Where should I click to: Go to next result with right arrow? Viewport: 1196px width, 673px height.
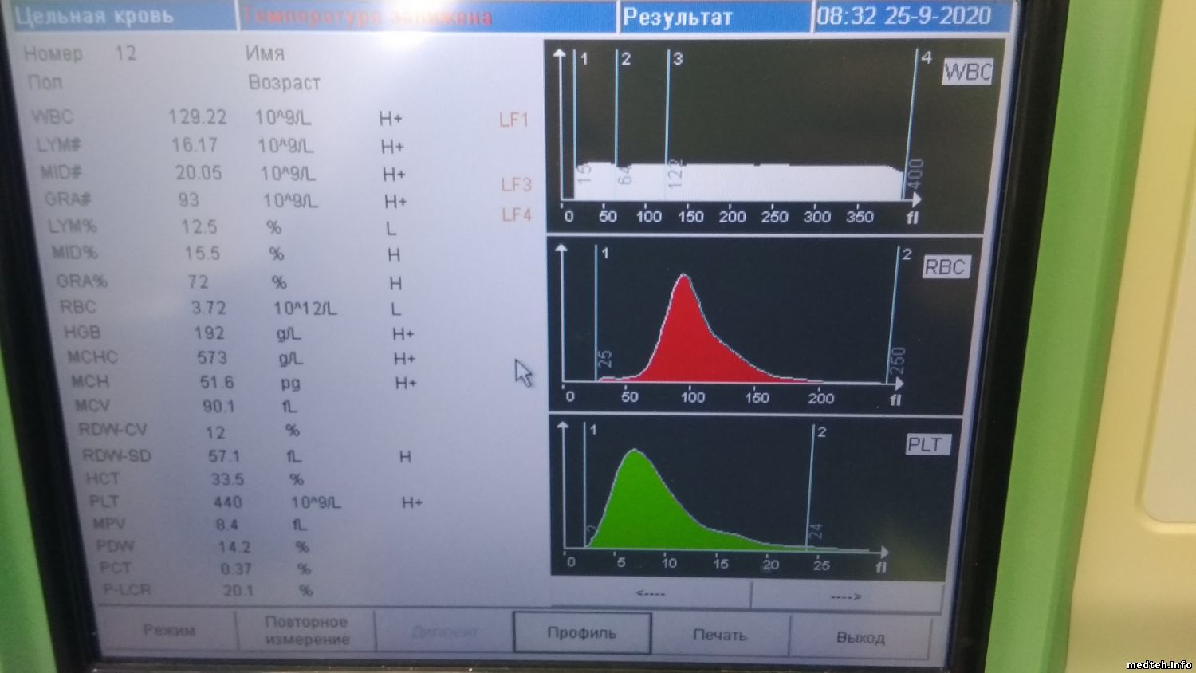pyautogui.click(x=846, y=596)
